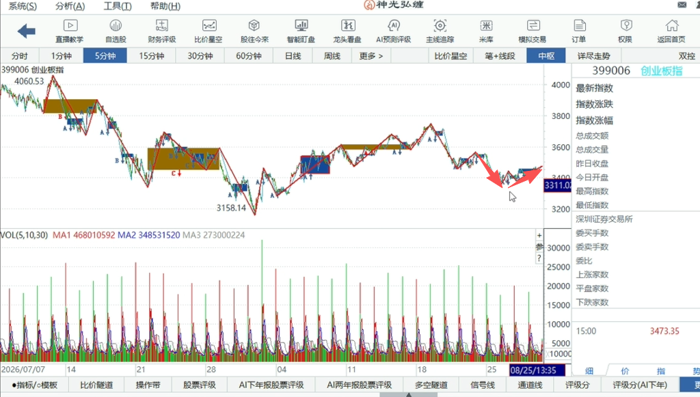The width and height of the screenshot is (700, 397).
Task: Open 直播教学 live teaching icon
Action: point(70,31)
